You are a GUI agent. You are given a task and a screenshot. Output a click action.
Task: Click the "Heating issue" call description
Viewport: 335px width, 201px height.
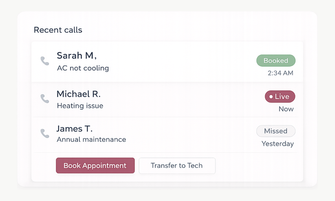click(x=80, y=106)
